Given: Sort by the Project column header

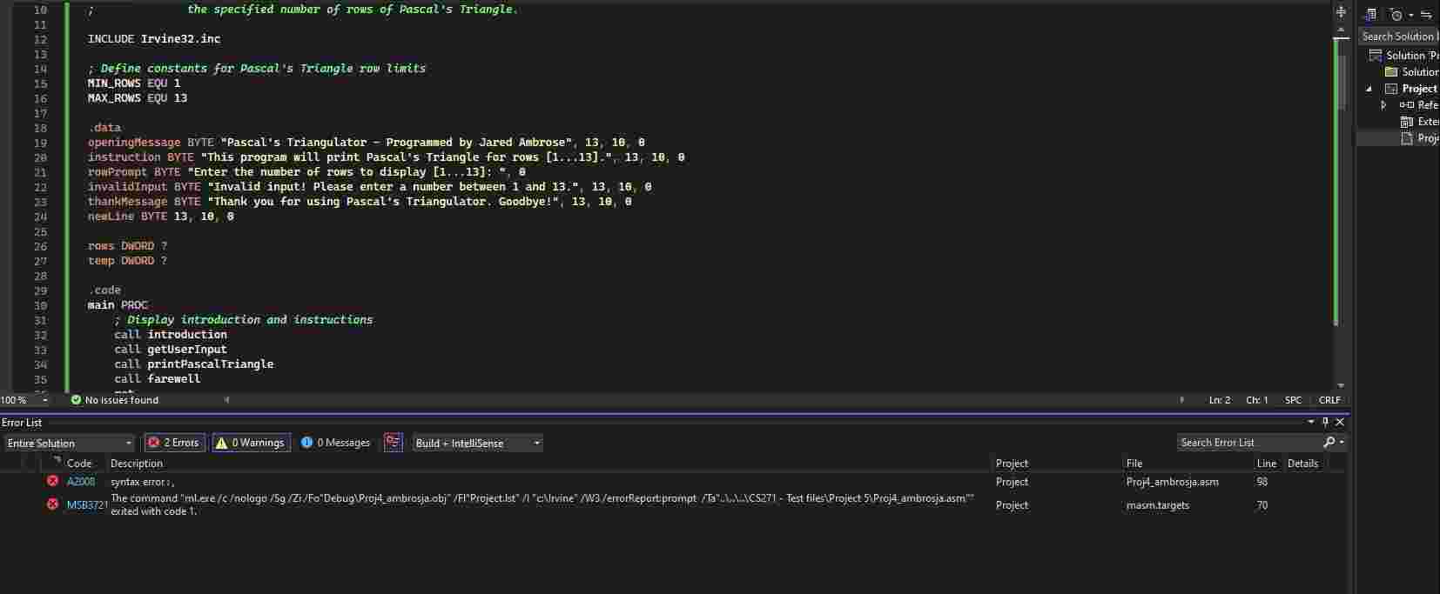Looking at the screenshot, I should click(1012, 464).
